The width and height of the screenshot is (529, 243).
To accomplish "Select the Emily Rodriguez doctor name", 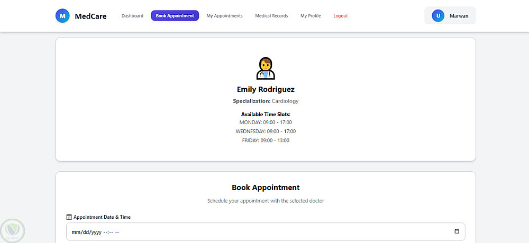I will point(266,89).
